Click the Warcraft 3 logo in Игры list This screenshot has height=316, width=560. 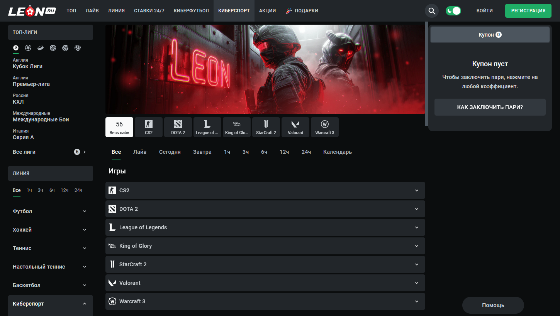[x=112, y=301]
